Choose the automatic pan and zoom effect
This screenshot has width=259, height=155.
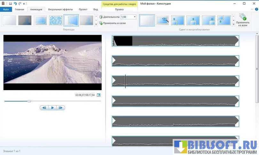162,20
